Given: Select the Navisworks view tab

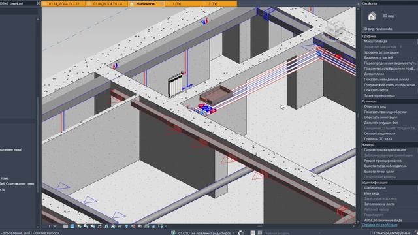Looking at the screenshot, I should coord(146,4).
